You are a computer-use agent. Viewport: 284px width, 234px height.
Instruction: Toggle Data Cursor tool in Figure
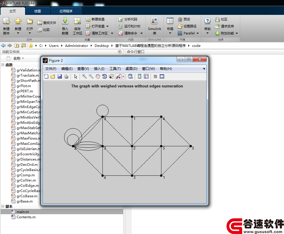click(x=111, y=76)
